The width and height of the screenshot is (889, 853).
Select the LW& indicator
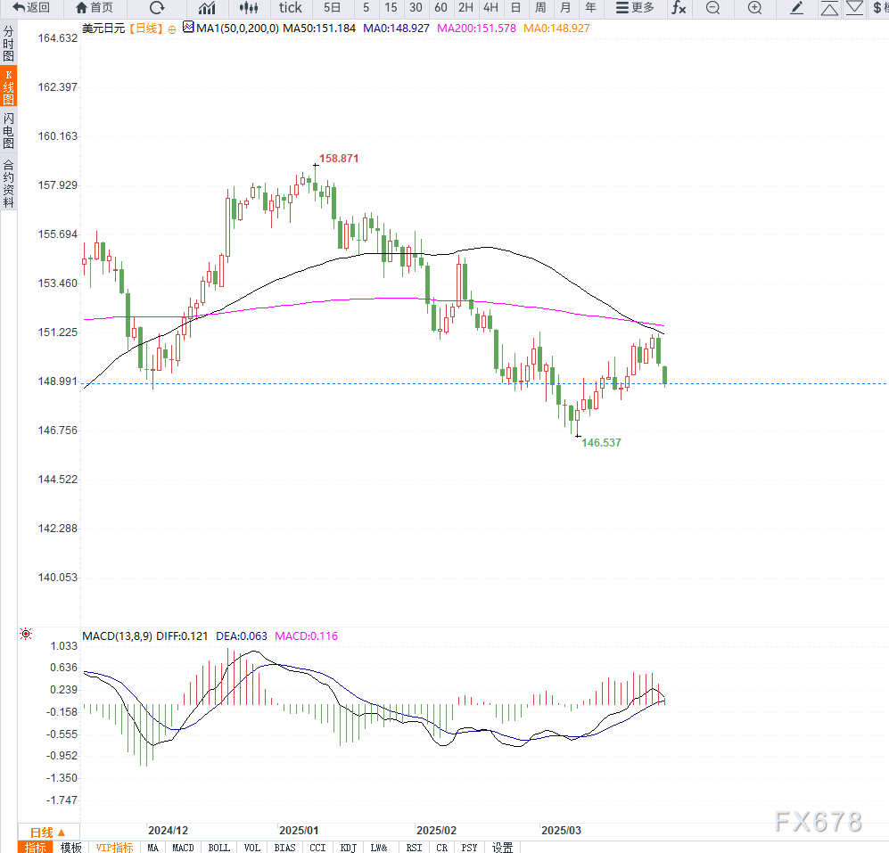(x=379, y=848)
